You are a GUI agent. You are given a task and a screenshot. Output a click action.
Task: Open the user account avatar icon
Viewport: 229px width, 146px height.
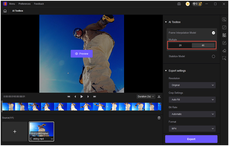click(200, 4)
